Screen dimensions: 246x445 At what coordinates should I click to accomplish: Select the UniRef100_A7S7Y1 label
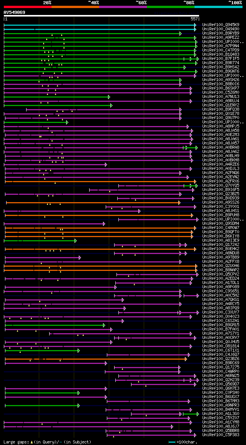pos(221,334)
